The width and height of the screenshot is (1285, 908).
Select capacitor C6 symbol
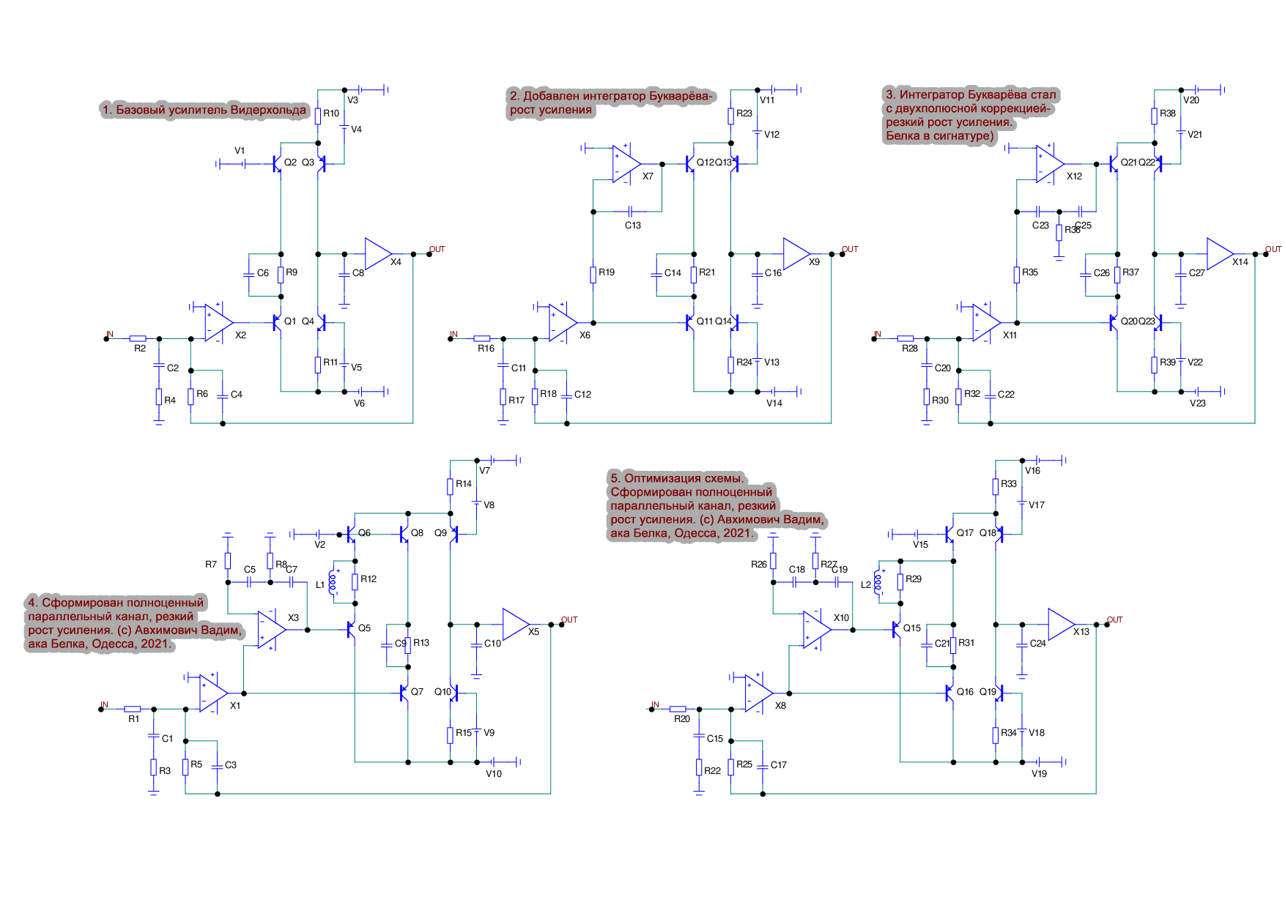click(x=249, y=275)
